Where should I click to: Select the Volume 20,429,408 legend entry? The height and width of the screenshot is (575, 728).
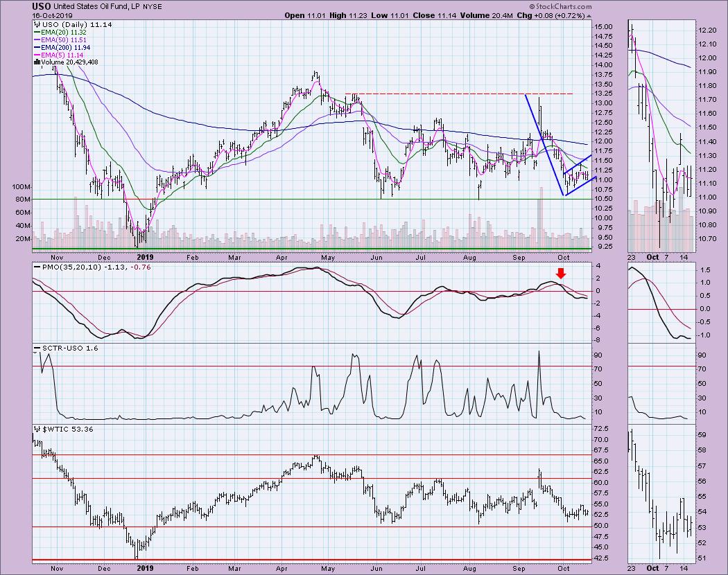pos(69,62)
